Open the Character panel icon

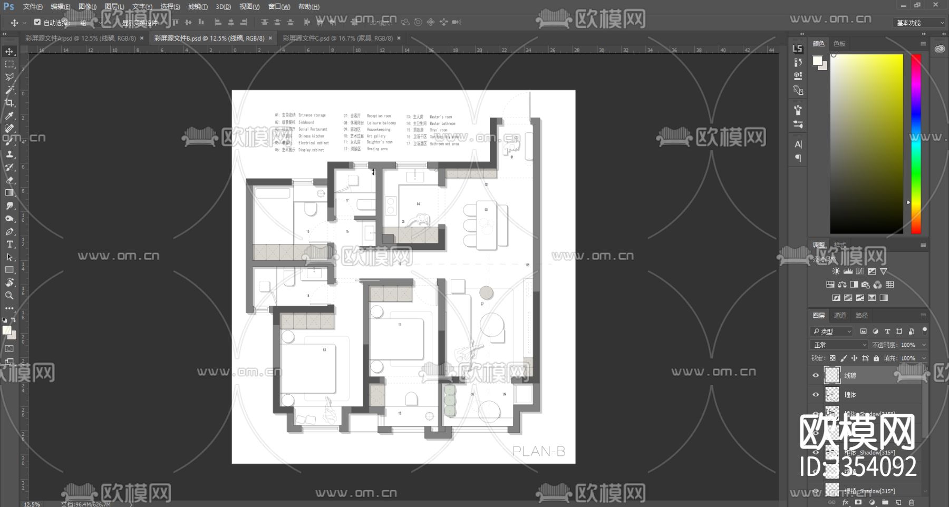[798, 144]
